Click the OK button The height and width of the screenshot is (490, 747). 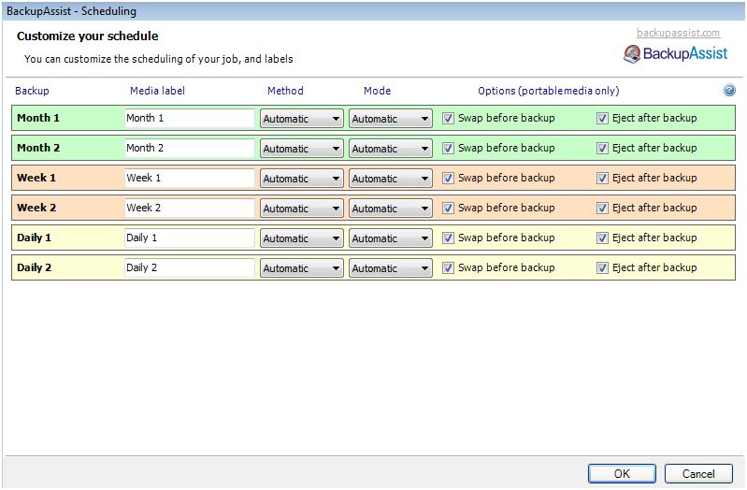point(622,473)
